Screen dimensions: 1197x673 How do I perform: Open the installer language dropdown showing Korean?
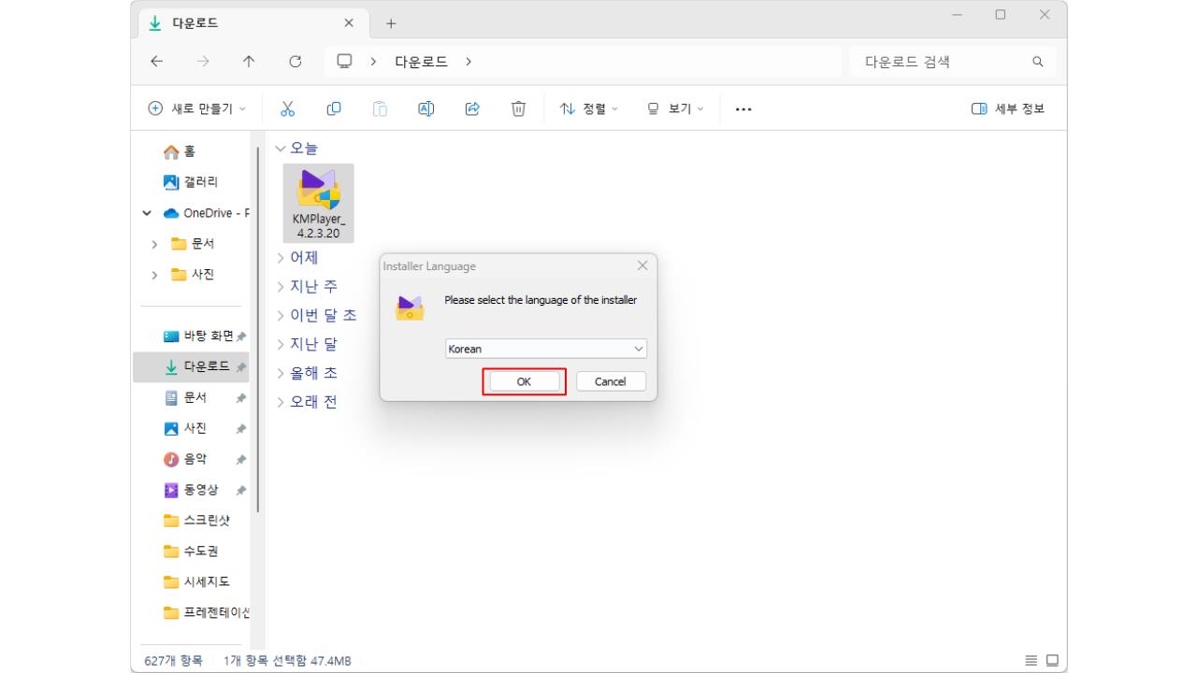(545, 348)
